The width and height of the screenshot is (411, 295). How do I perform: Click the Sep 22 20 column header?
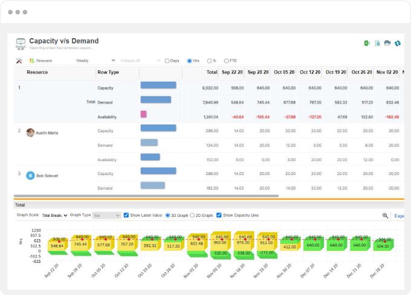(x=232, y=72)
